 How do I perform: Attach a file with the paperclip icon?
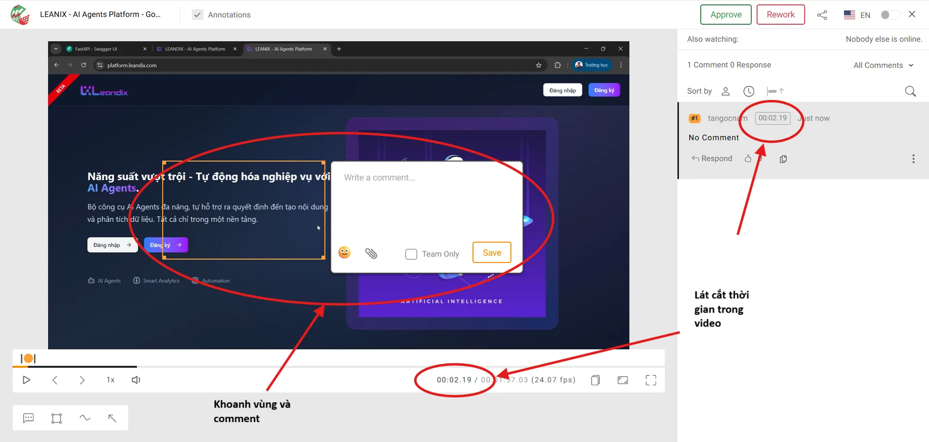(x=372, y=253)
